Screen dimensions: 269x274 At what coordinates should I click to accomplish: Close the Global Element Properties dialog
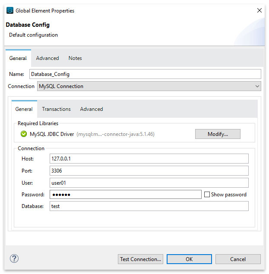(x=259, y=10)
